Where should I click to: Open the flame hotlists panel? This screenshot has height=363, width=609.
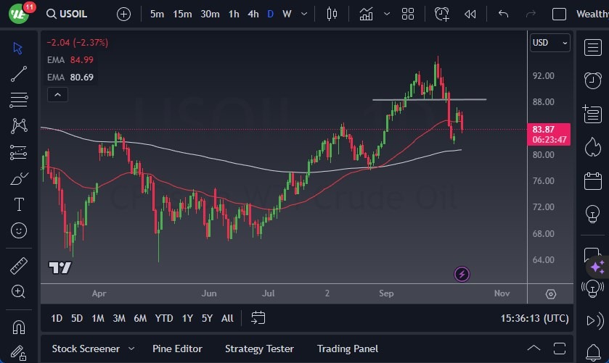592,146
